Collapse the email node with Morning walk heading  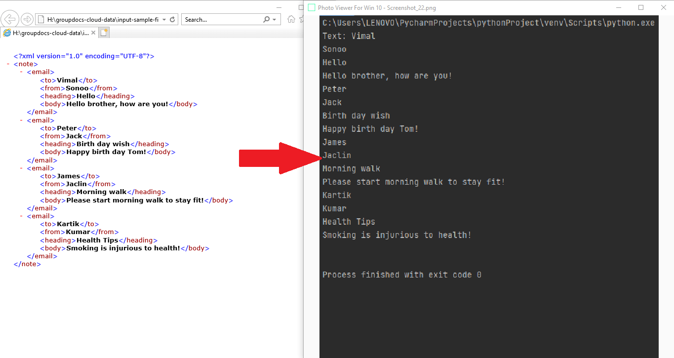tap(21, 168)
